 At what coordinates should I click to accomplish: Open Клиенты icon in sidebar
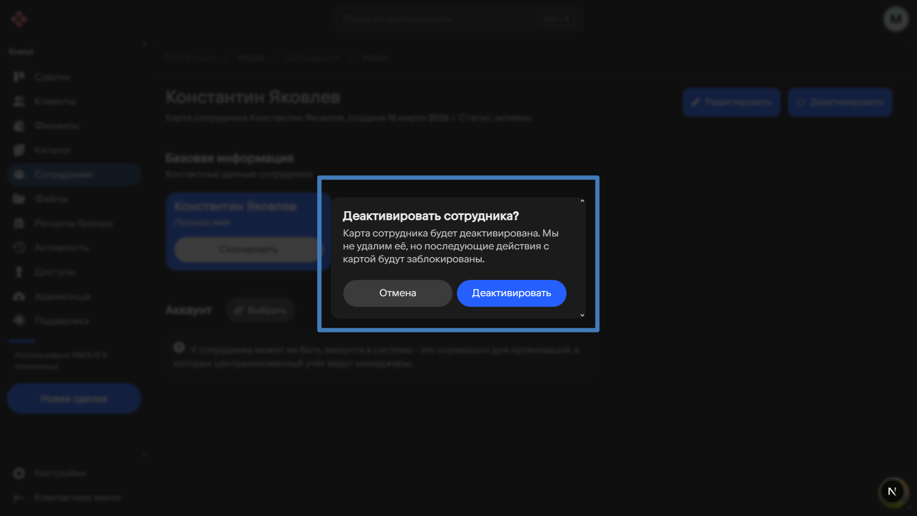[19, 101]
